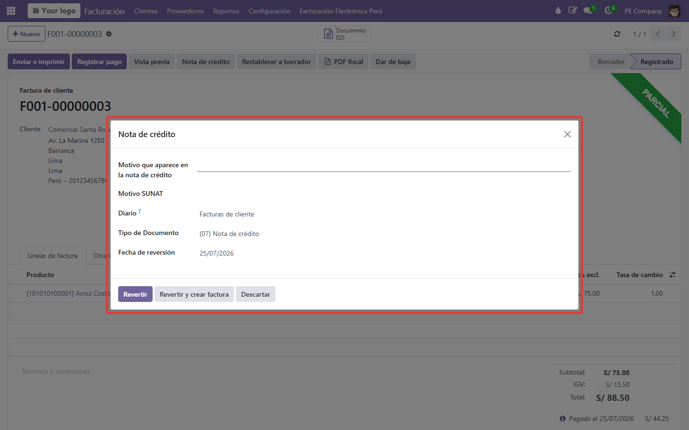Open the apps grid menu icon
This screenshot has width=689, height=430.
click(11, 11)
